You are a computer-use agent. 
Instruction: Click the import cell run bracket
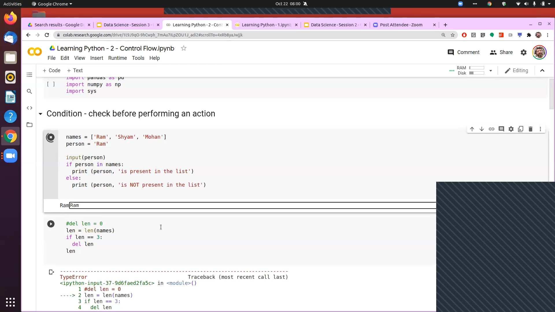51,84
